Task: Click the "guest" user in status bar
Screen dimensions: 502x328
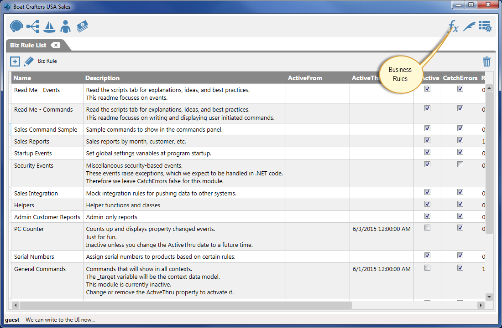Action: click(x=12, y=320)
